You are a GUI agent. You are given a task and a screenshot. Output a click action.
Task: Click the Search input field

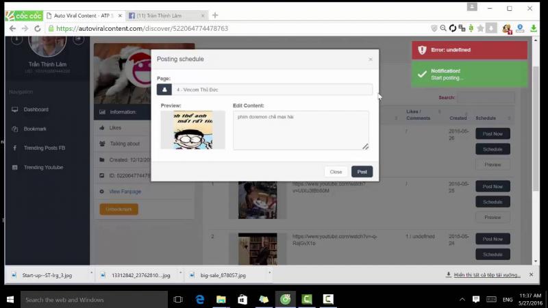(x=486, y=97)
